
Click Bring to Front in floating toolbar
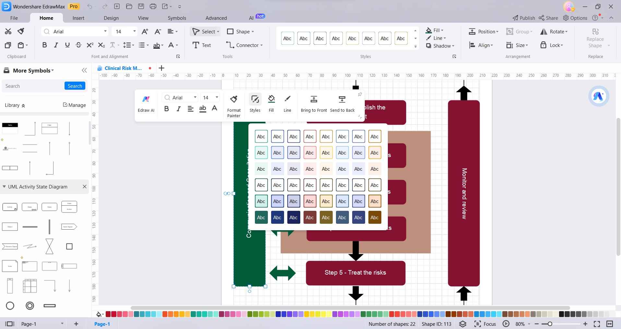pos(314,103)
